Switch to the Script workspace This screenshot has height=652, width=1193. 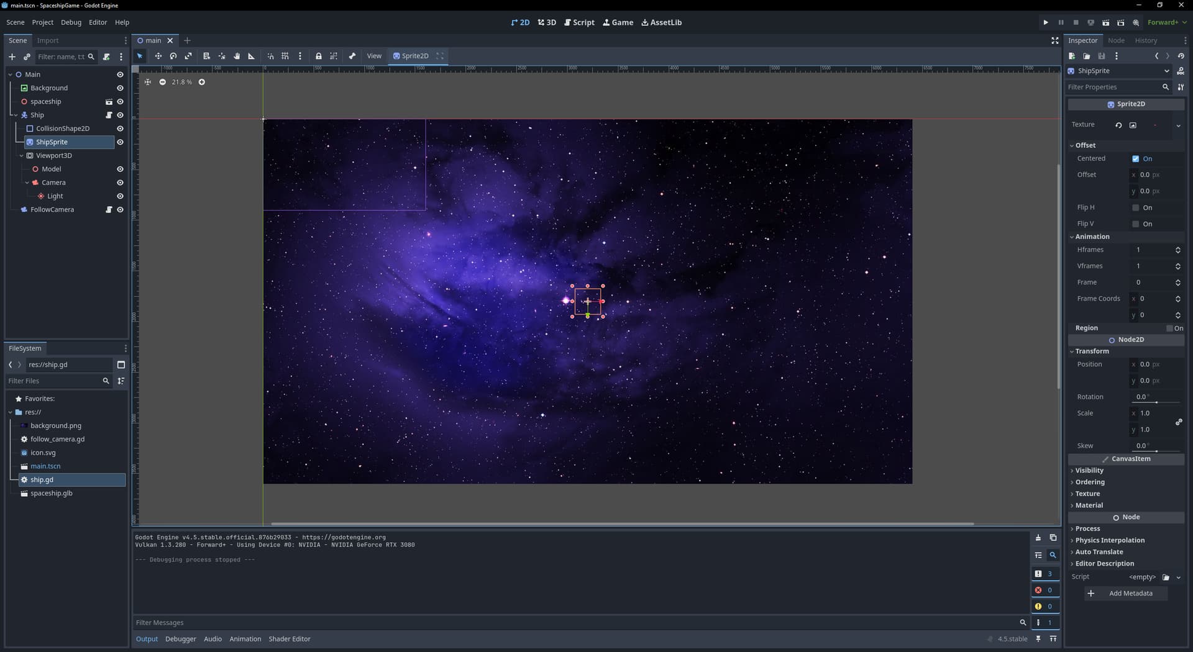coord(579,22)
